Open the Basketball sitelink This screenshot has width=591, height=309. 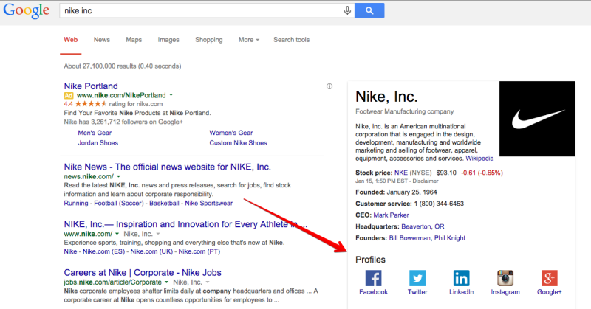tap(164, 204)
